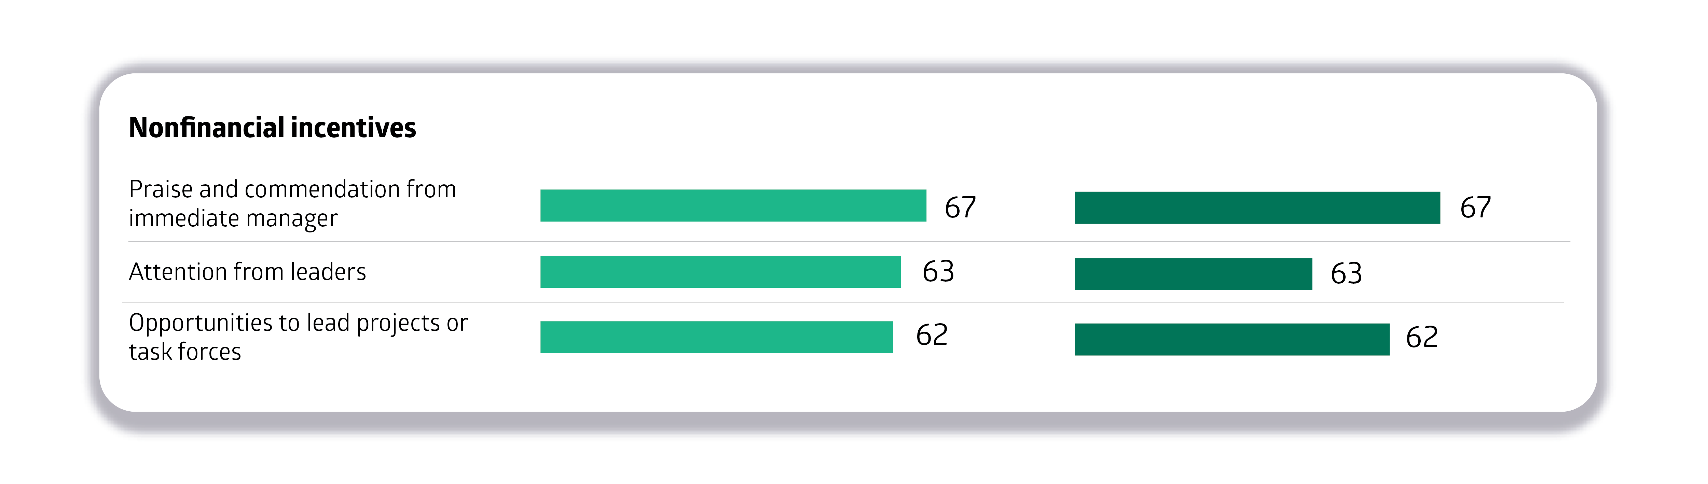Click the 62 value beside light bar
This screenshot has height=484, width=1708.
point(932,334)
